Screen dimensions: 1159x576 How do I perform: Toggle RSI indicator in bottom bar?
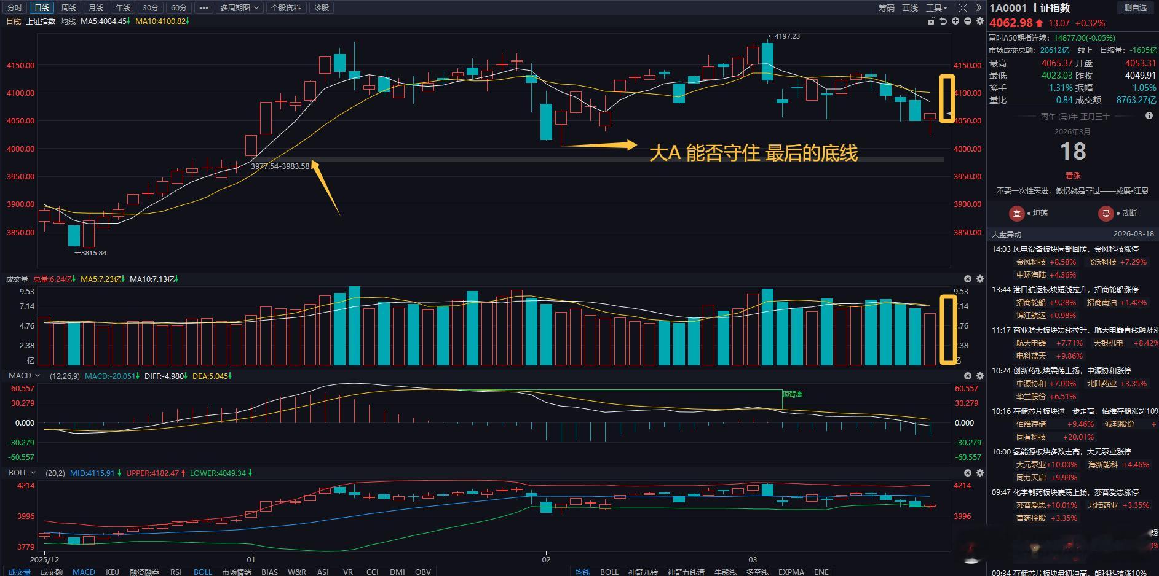[x=176, y=572]
